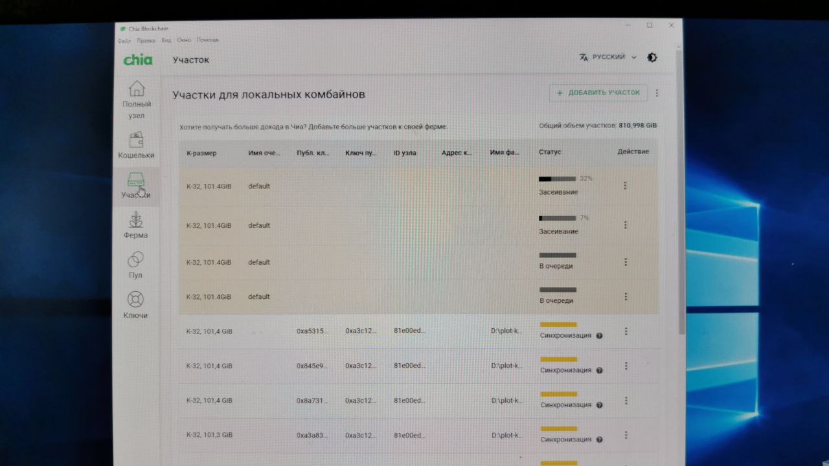The width and height of the screenshot is (829, 466).
Task: Click 'default' queue name in 32% row
Action: point(259,186)
